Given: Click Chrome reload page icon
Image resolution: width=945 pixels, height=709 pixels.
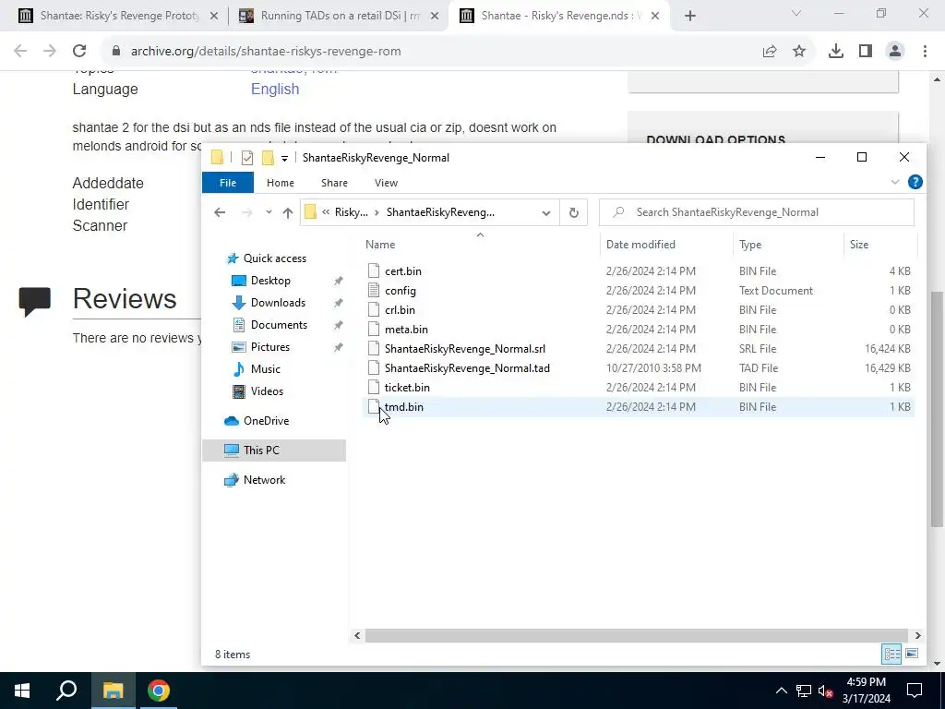Looking at the screenshot, I should pyautogui.click(x=79, y=52).
